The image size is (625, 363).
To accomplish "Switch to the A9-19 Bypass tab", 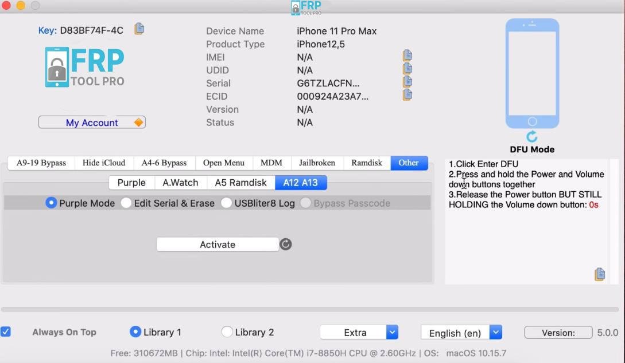I will tap(41, 163).
